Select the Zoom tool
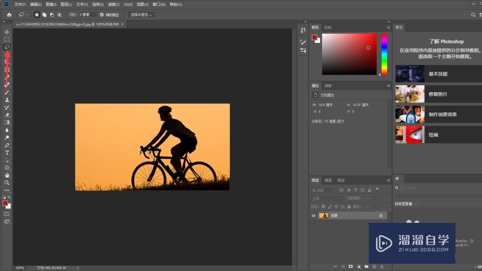 tap(7, 183)
